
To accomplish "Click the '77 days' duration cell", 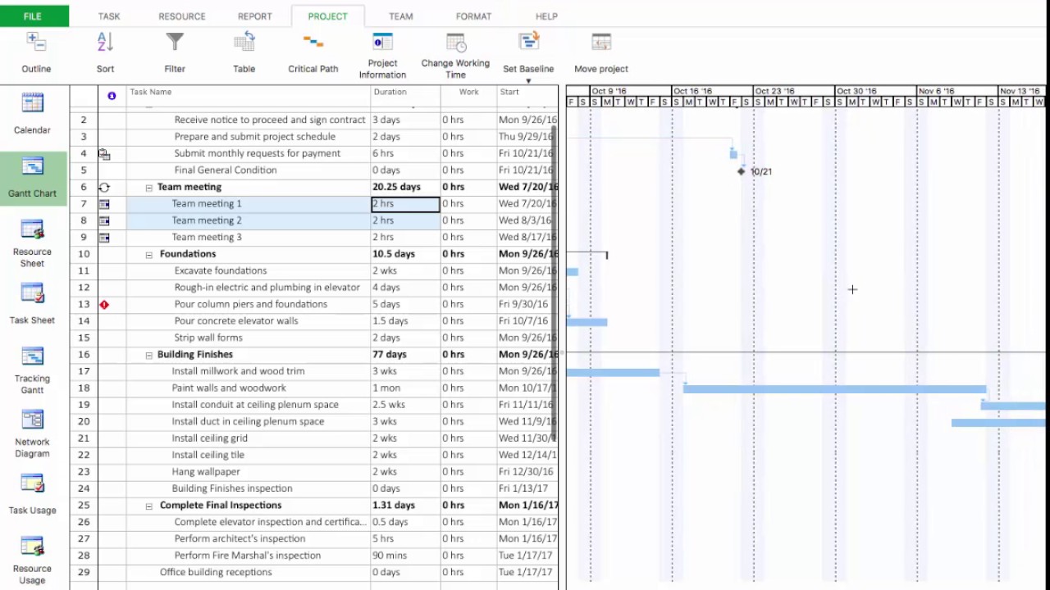I will click(405, 355).
